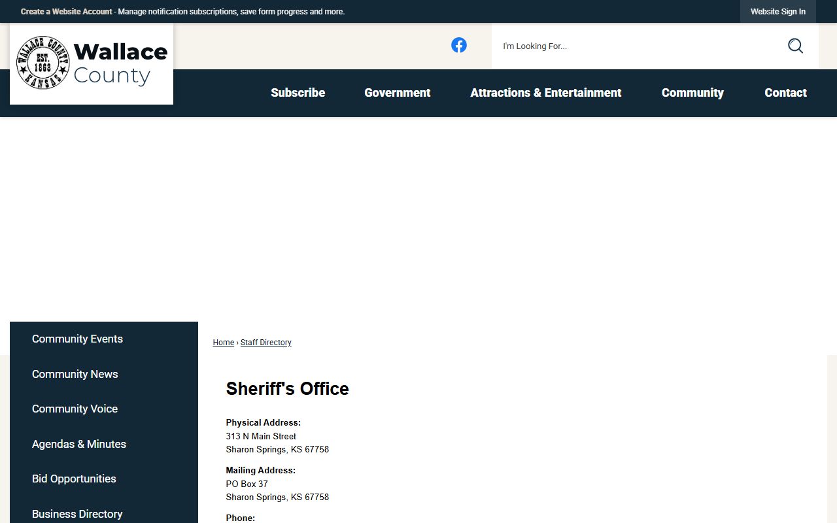
Task: Click Website Sign In button
Action: point(778,12)
